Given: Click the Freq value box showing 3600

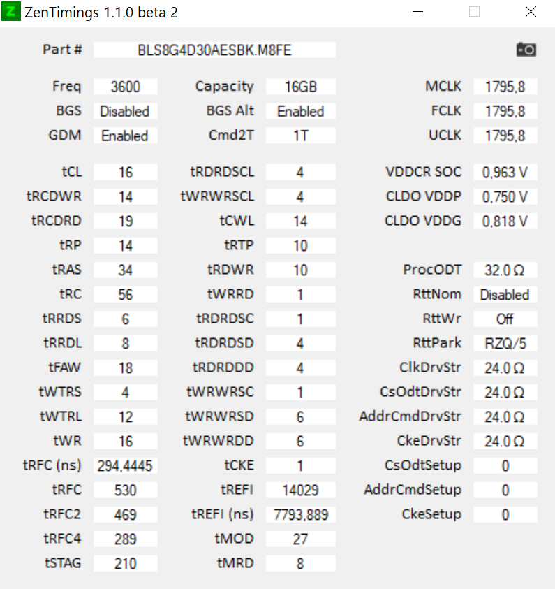Looking at the screenshot, I should pos(125,86).
